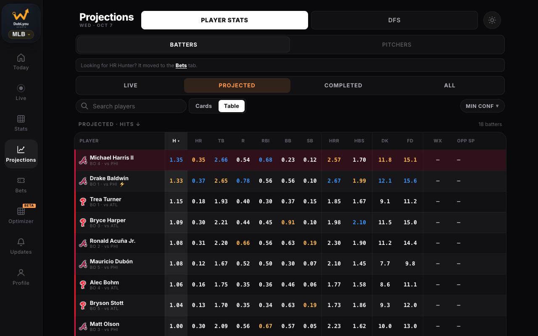This screenshot has width=538, height=336.
Task: Sort table by FD column
Action: (410, 141)
